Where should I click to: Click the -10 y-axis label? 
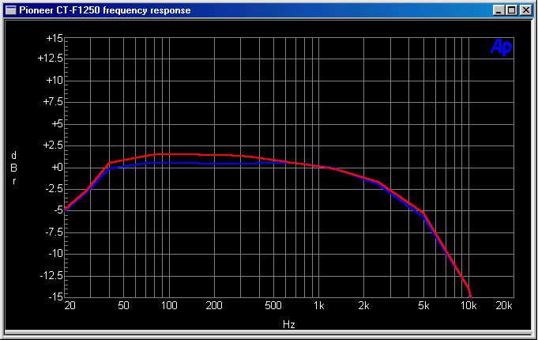point(55,254)
